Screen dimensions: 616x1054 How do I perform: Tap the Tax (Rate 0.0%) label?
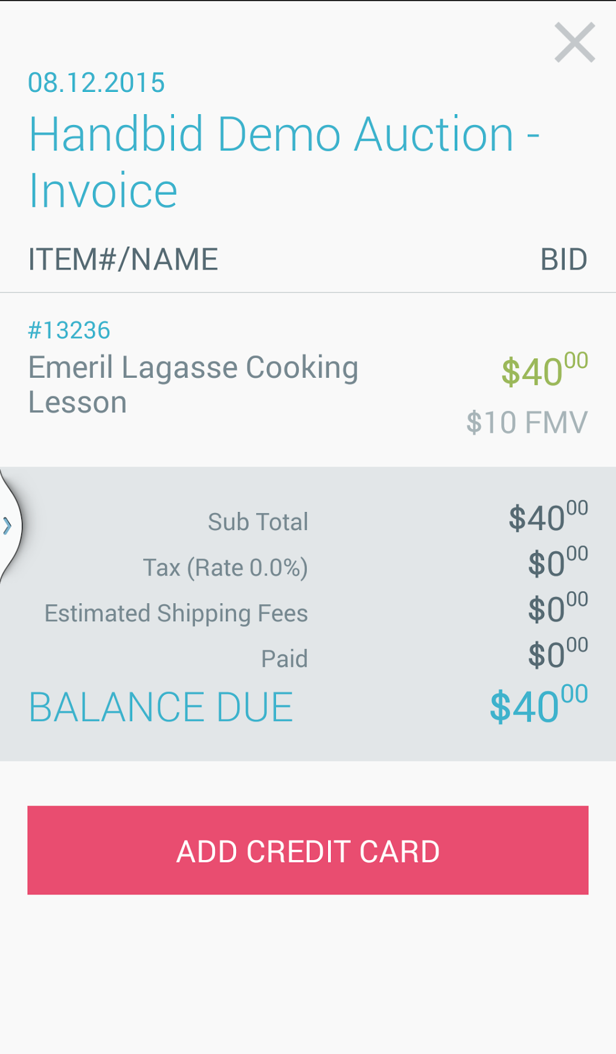(225, 567)
